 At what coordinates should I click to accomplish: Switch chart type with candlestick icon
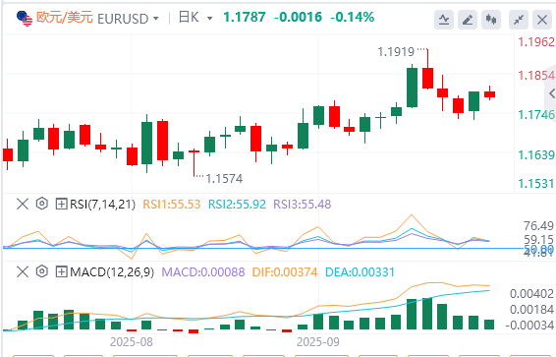(491, 19)
